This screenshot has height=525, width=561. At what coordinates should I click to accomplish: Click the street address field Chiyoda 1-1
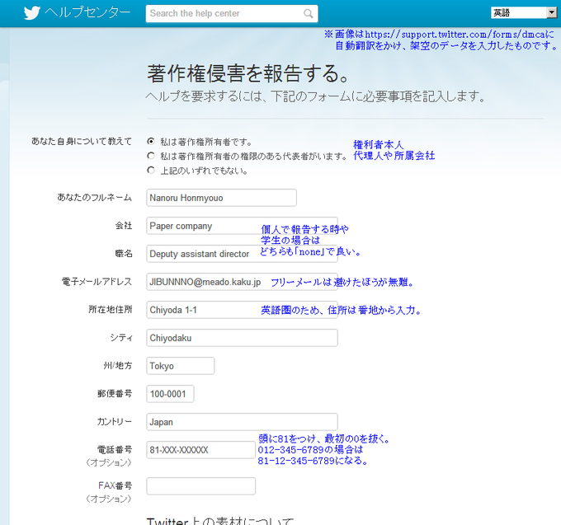[x=242, y=310]
